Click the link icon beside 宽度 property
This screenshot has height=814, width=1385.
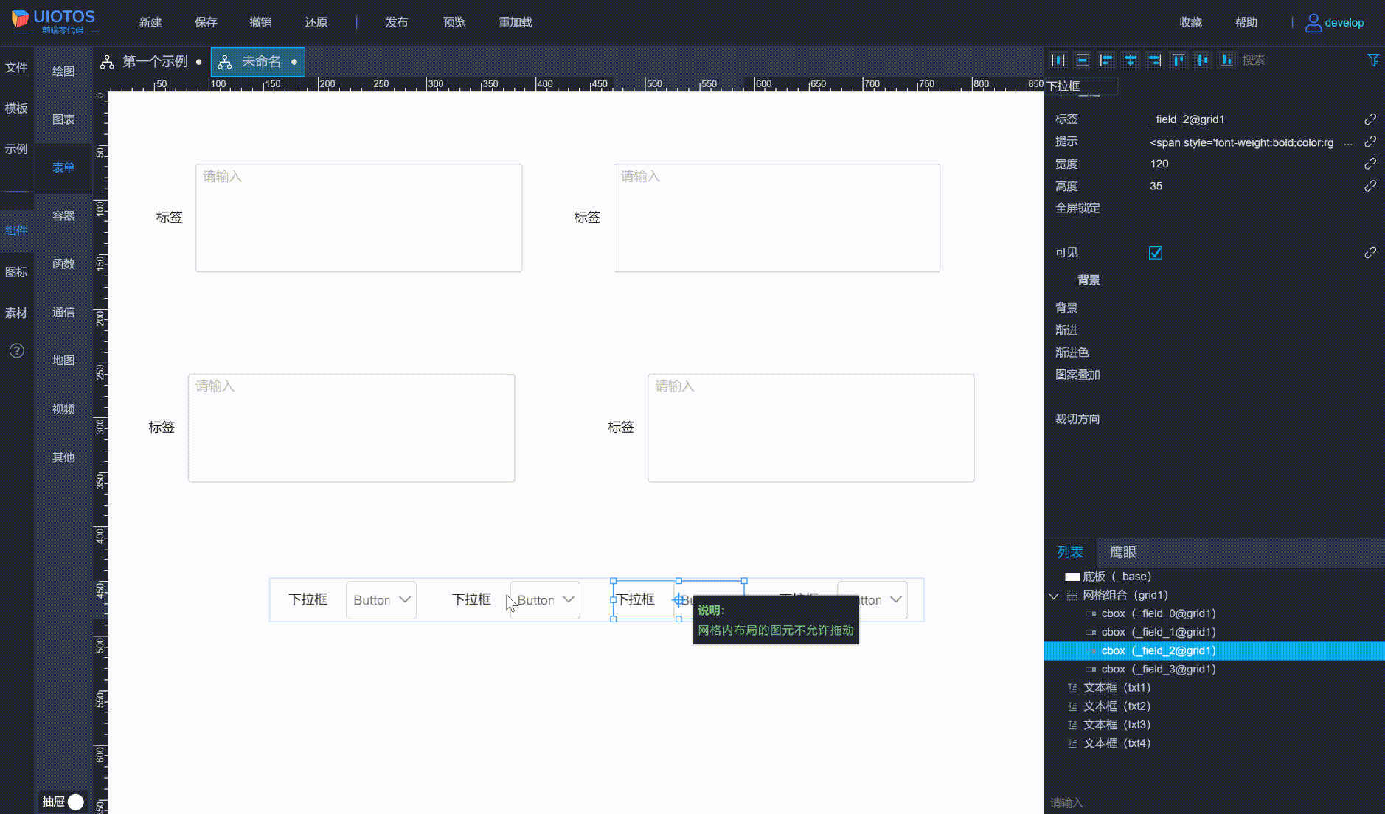(x=1370, y=164)
